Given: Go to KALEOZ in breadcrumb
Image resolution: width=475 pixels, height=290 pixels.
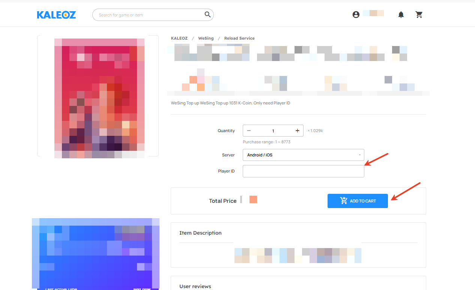Looking at the screenshot, I should coord(179,38).
